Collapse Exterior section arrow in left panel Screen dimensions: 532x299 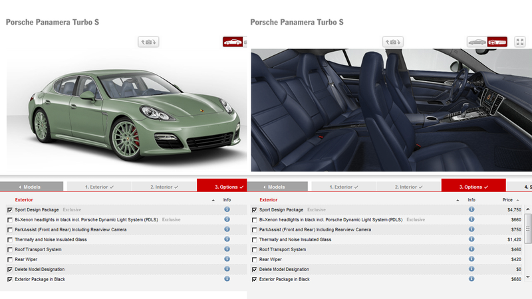213,201
